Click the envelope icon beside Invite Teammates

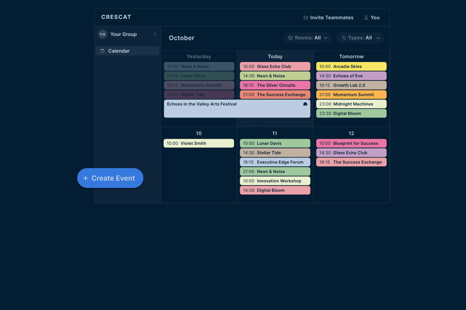(x=306, y=18)
